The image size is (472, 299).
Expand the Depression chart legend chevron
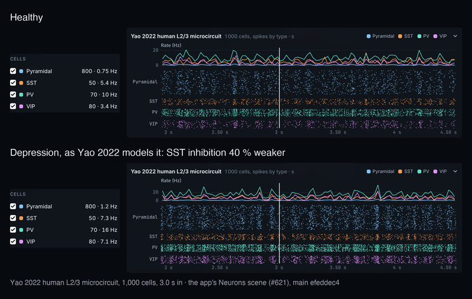click(x=455, y=171)
